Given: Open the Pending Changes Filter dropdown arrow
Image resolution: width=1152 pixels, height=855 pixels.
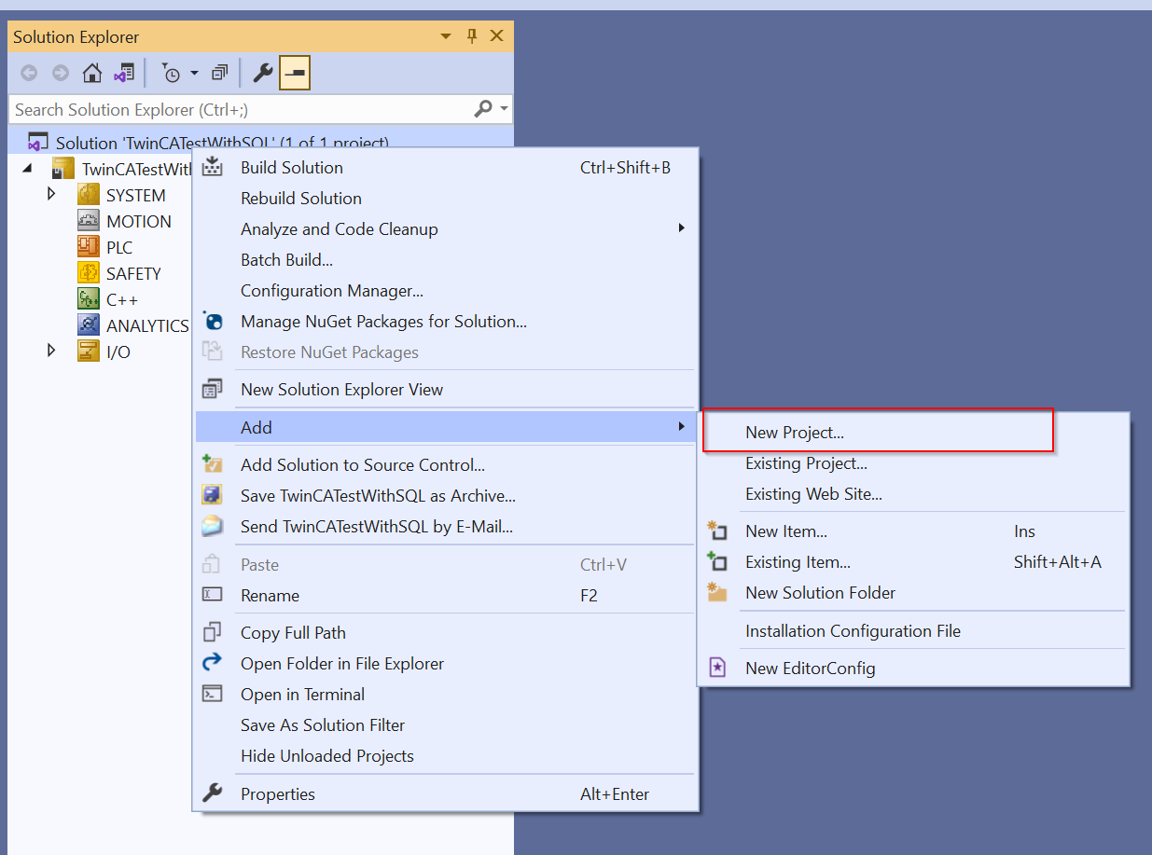Looking at the screenshot, I should (194, 73).
